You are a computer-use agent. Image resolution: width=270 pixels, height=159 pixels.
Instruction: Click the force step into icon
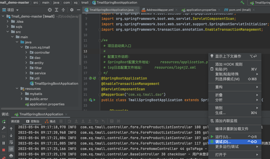(x=83, y=121)
